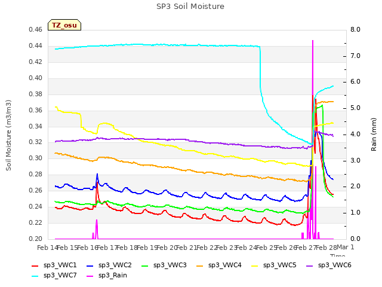Click the Feb 24 x-axis tick label
This screenshot has width=382, height=287.
(x=247, y=248)
